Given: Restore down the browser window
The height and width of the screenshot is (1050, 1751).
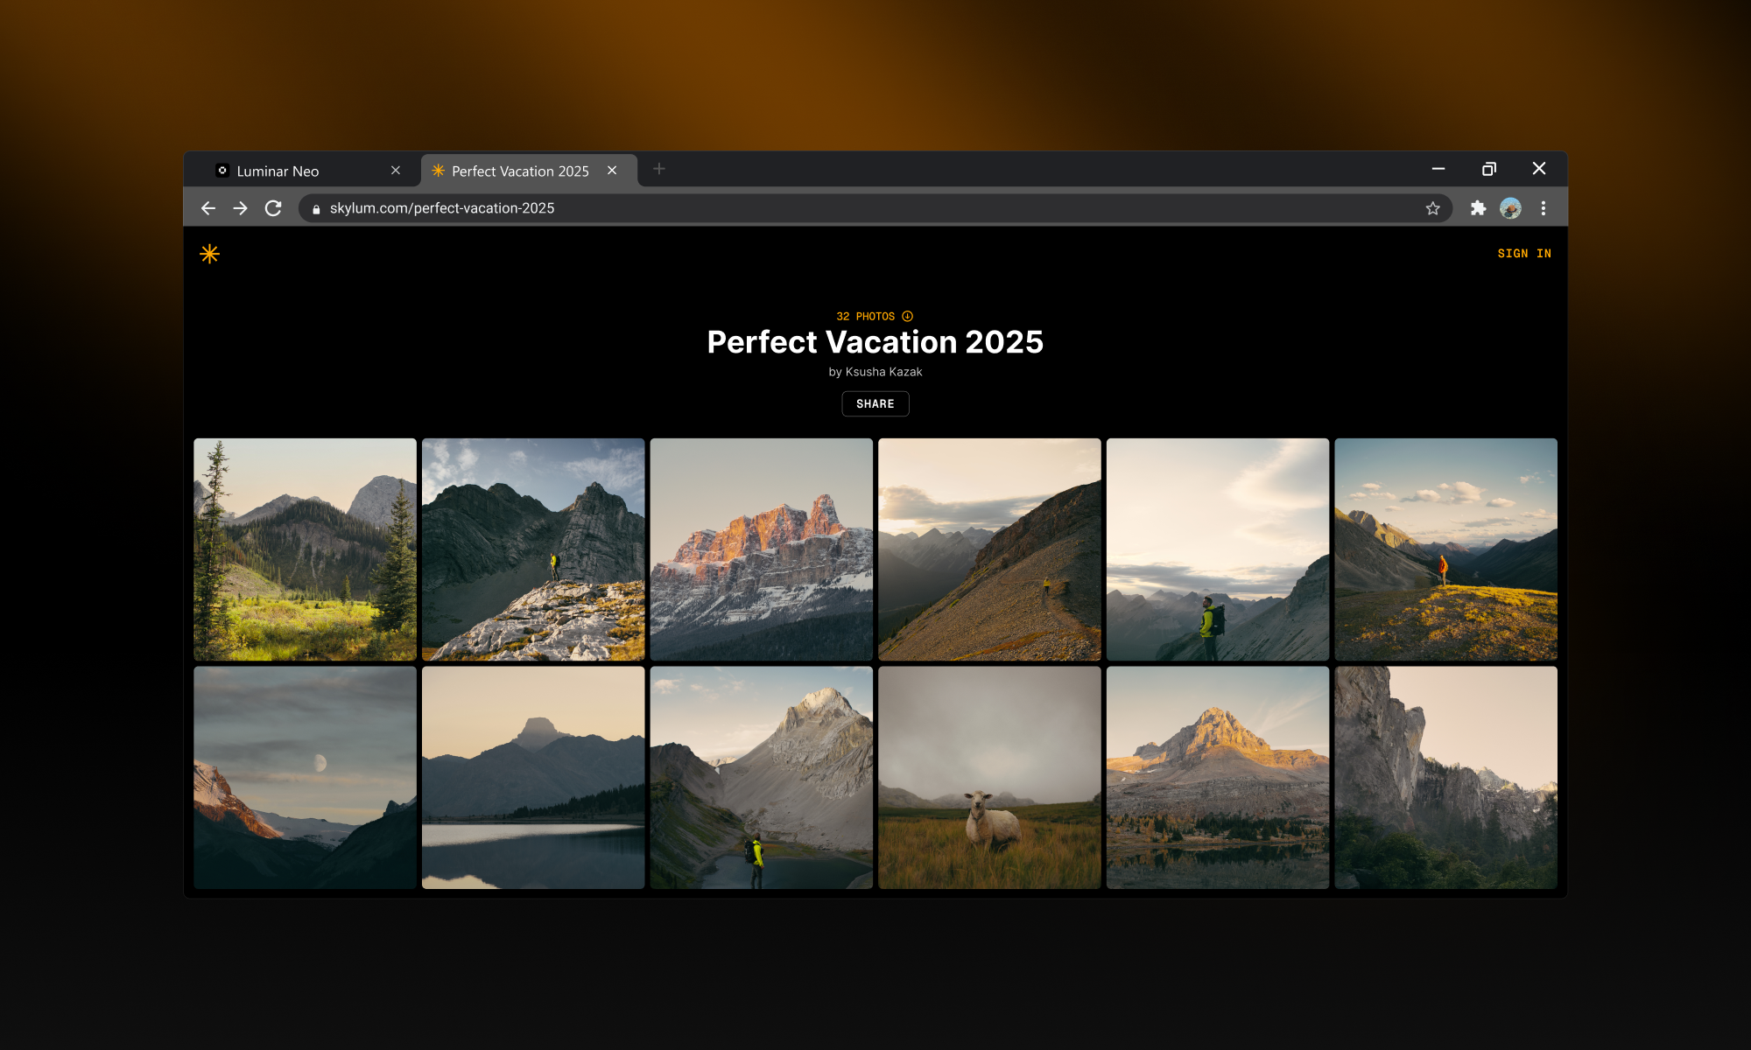Looking at the screenshot, I should [1488, 169].
